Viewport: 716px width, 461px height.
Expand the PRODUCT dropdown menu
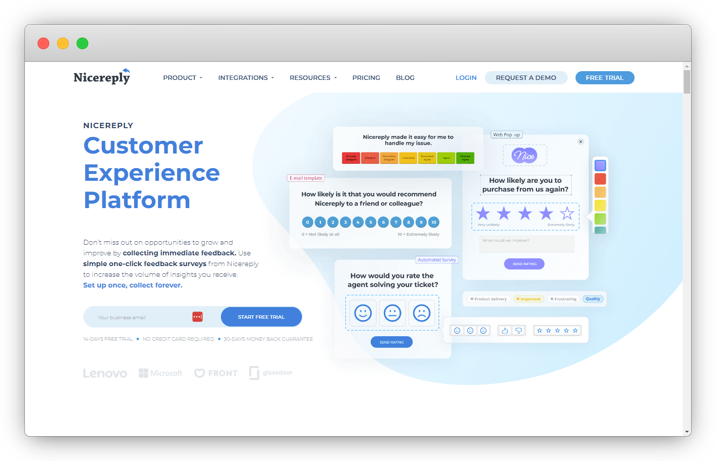(183, 77)
